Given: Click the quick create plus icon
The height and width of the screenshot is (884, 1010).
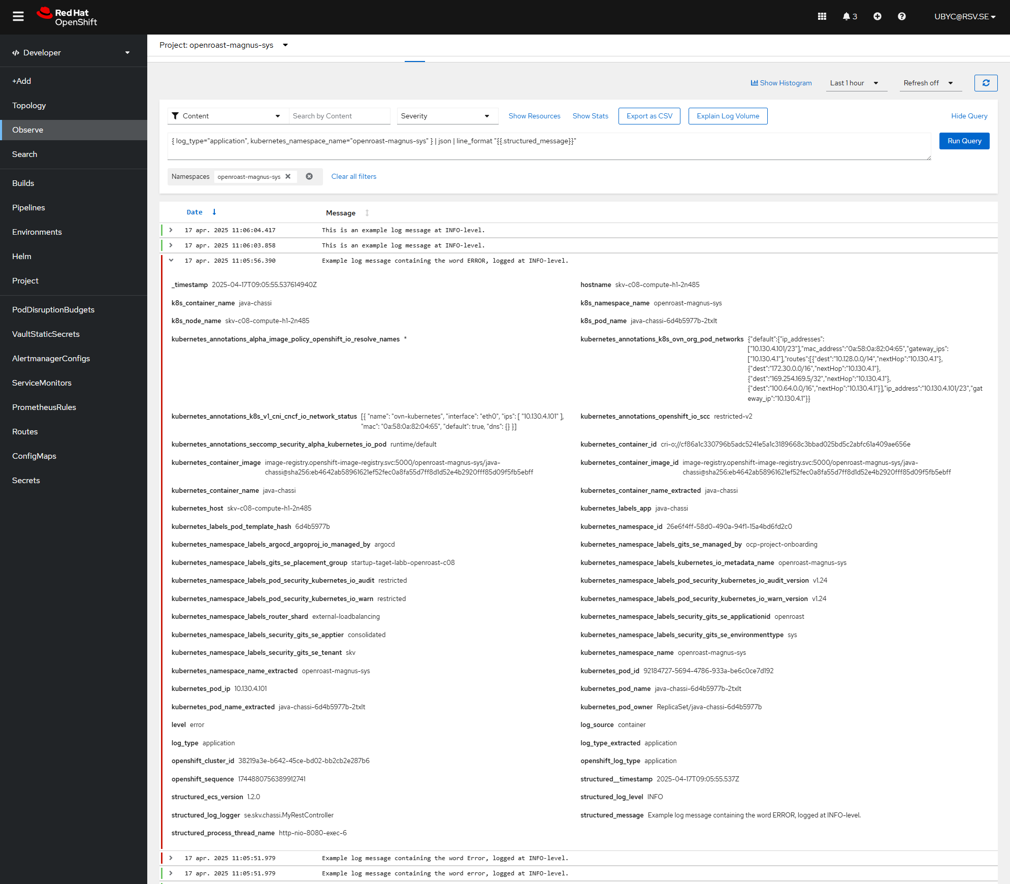Looking at the screenshot, I should (877, 17).
